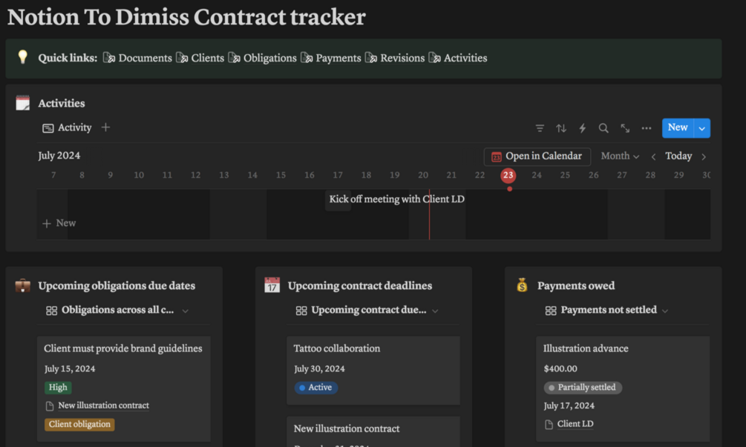Open database automations via lightning icon

coord(582,128)
